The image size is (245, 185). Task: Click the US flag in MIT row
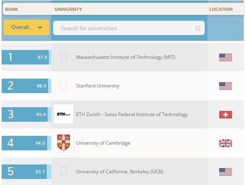(226, 57)
